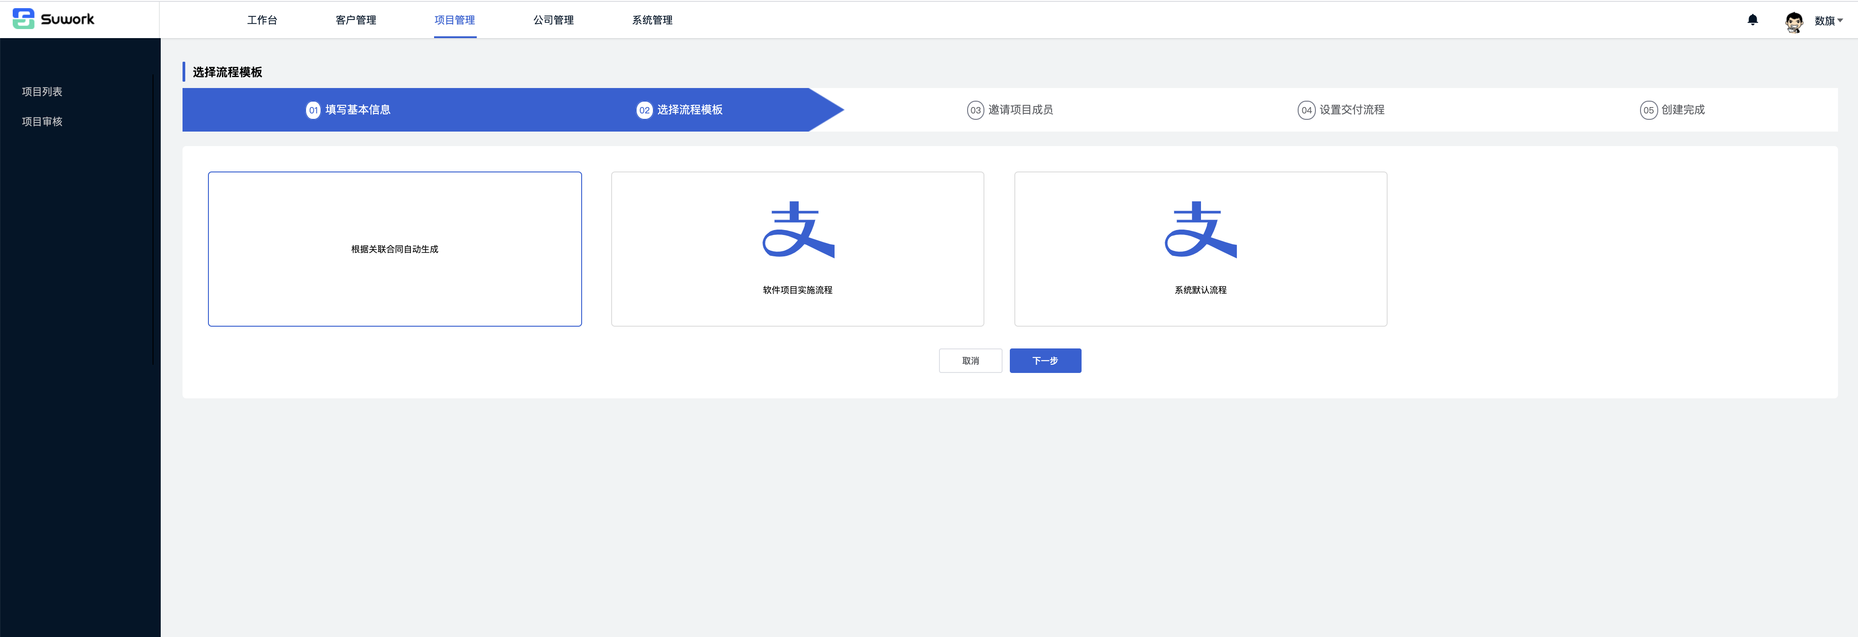Click the 选择流程模板 page heading
This screenshot has width=1858, height=637.
click(x=227, y=72)
